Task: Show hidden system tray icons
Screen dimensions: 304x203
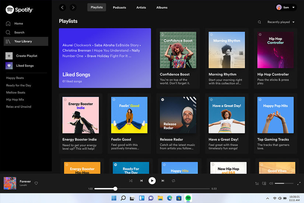Action: point(268,198)
